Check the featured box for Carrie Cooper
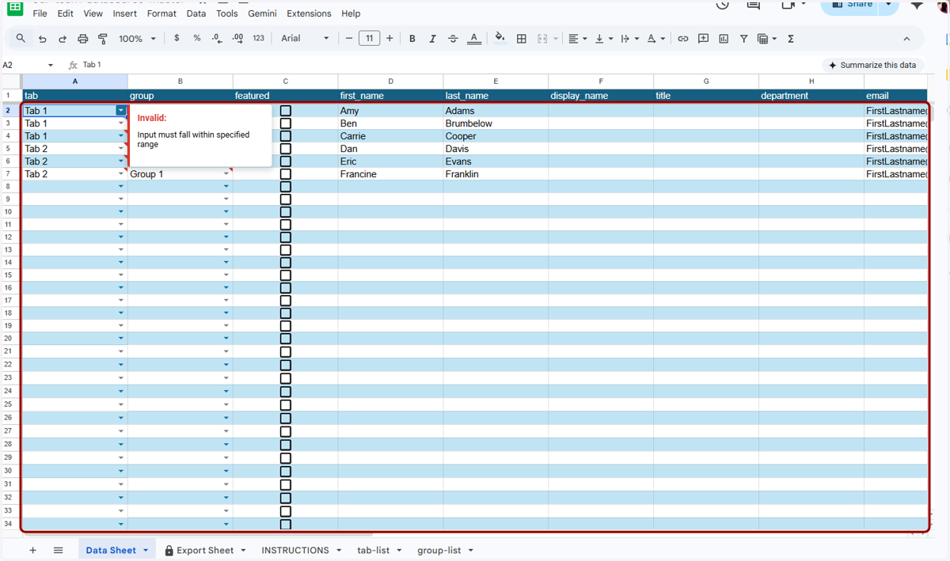Screen dimensions: 950x561 (286, 136)
